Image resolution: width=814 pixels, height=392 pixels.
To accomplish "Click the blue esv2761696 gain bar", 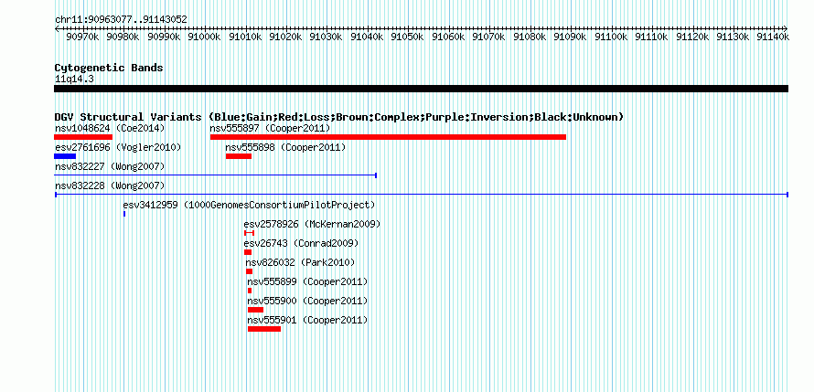I will [x=65, y=156].
